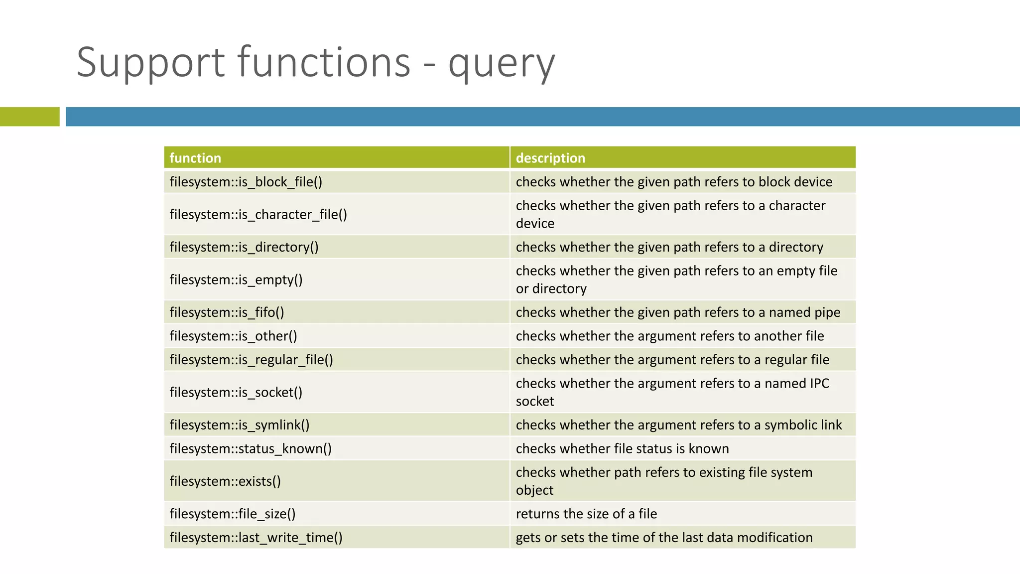Screen dimensions: 1020x574
Task: Click 'returns the size of a file' description
Action: pyautogui.click(x=586, y=514)
